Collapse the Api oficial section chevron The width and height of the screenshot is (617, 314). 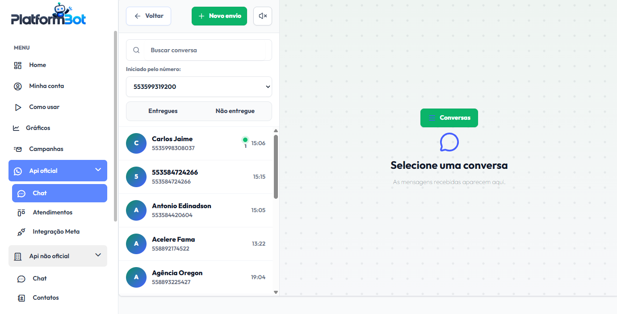pos(98,170)
